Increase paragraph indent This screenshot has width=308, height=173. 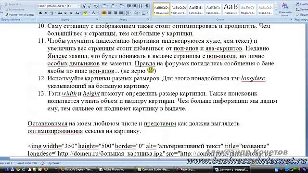(135, 6)
